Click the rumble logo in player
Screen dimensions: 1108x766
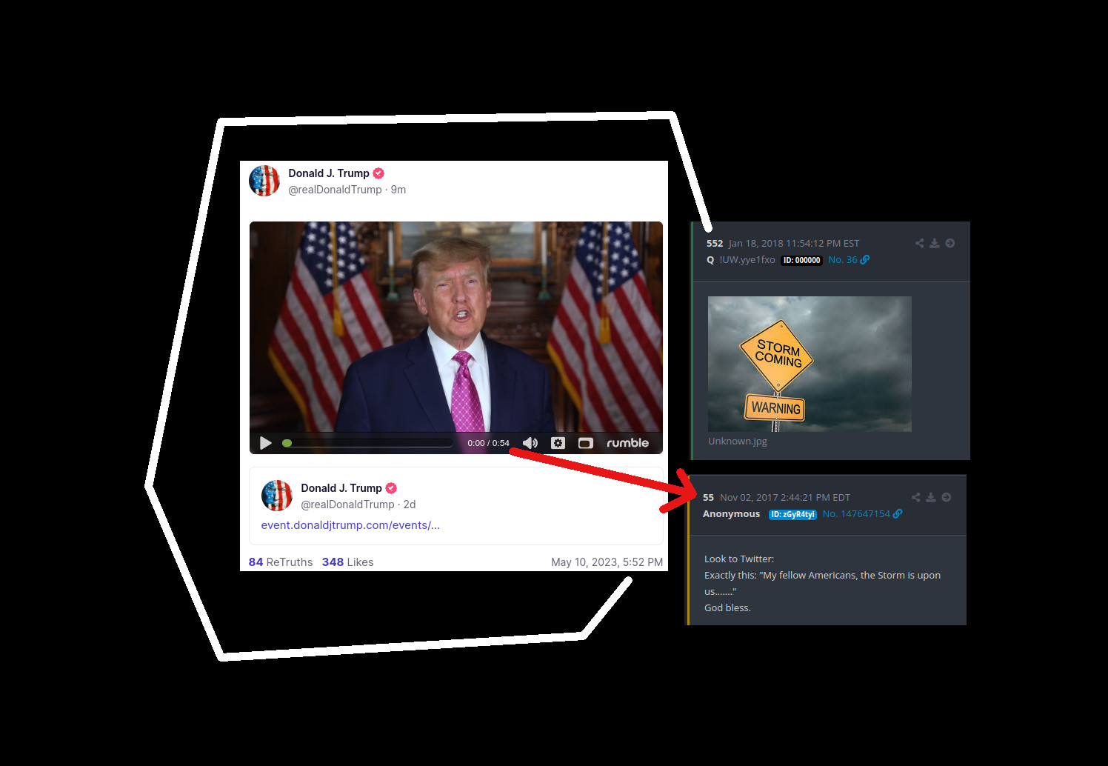[627, 443]
